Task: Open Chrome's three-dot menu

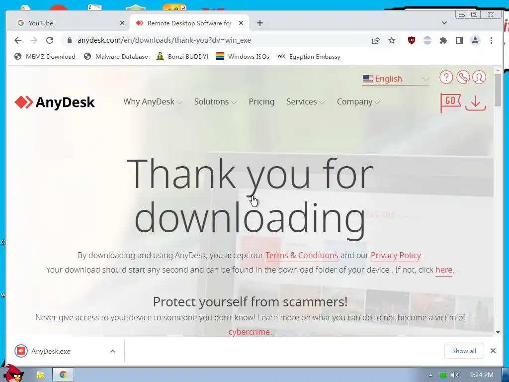Action: [x=491, y=40]
